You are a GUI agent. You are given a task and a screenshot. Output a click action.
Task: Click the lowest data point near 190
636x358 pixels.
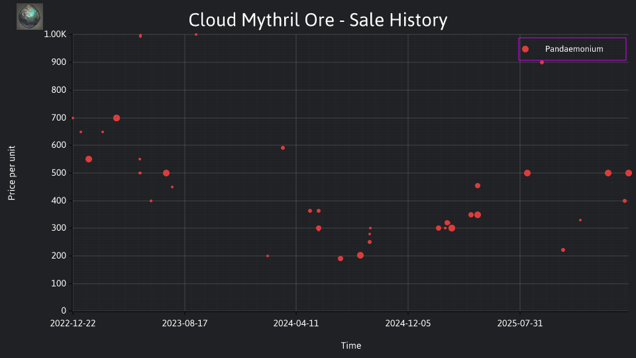click(x=341, y=259)
